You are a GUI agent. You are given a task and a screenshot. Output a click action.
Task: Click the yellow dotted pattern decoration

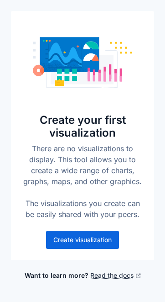(121, 48)
